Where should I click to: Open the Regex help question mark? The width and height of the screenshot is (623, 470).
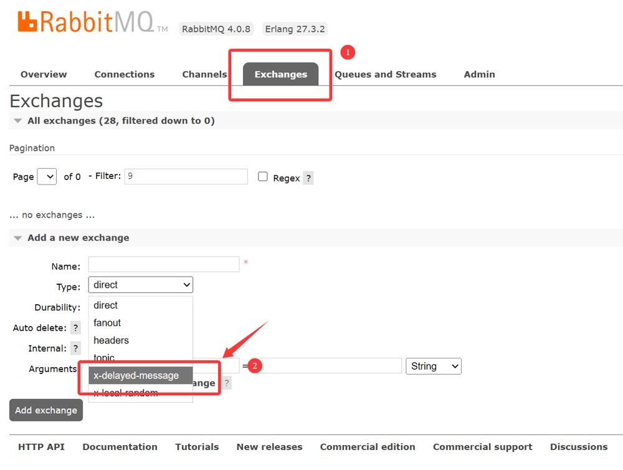click(308, 178)
